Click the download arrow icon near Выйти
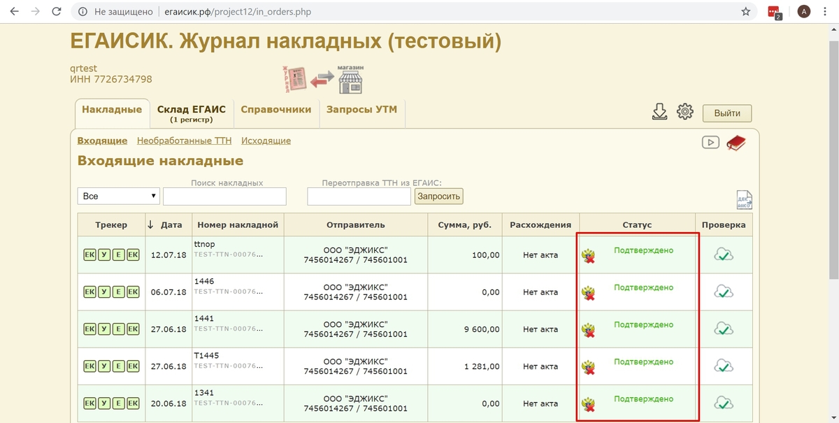This screenshot has width=839, height=423. point(659,112)
